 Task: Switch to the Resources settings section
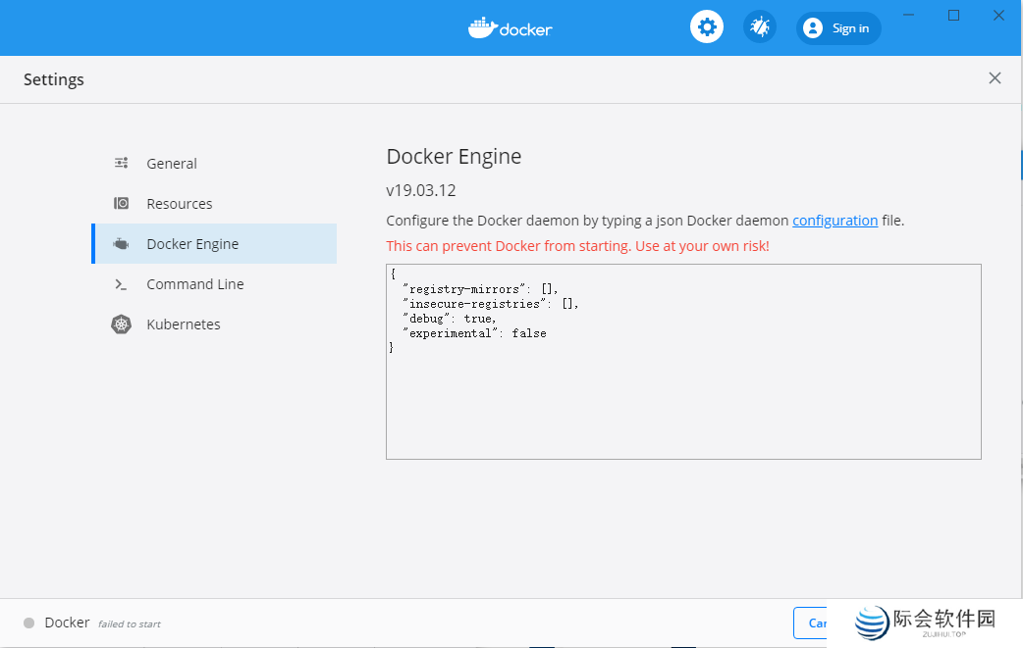pyautogui.click(x=180, y=203)
